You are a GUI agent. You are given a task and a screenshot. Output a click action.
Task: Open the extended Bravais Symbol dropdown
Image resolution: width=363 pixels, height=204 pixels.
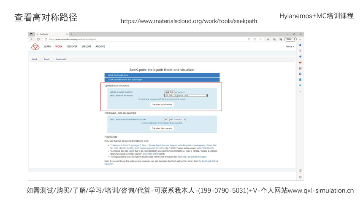pos(175,119)
